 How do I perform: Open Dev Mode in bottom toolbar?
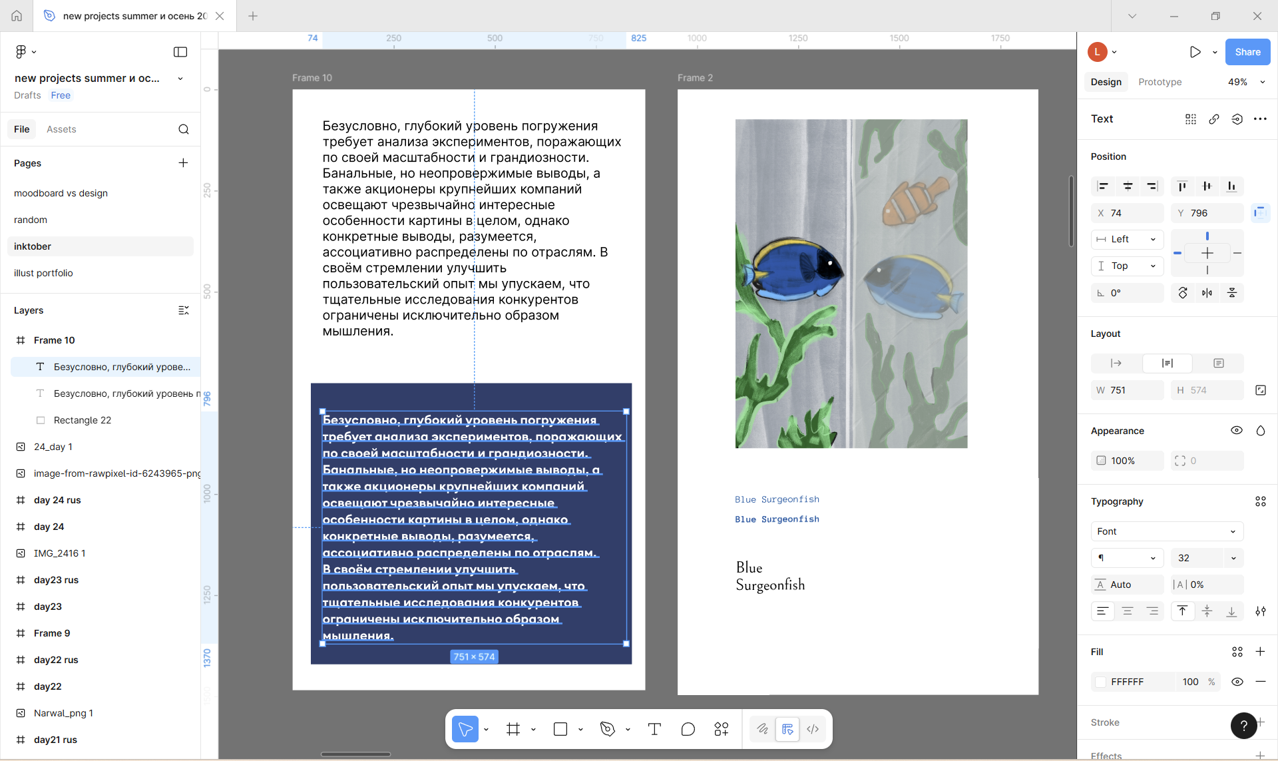coord(813,729)
